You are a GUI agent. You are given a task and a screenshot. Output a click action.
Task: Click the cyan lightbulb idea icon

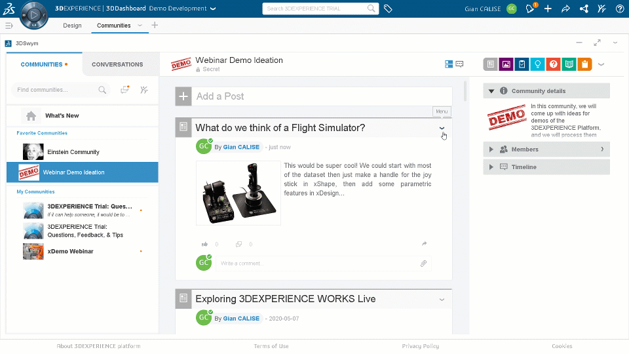click(537, 64)
